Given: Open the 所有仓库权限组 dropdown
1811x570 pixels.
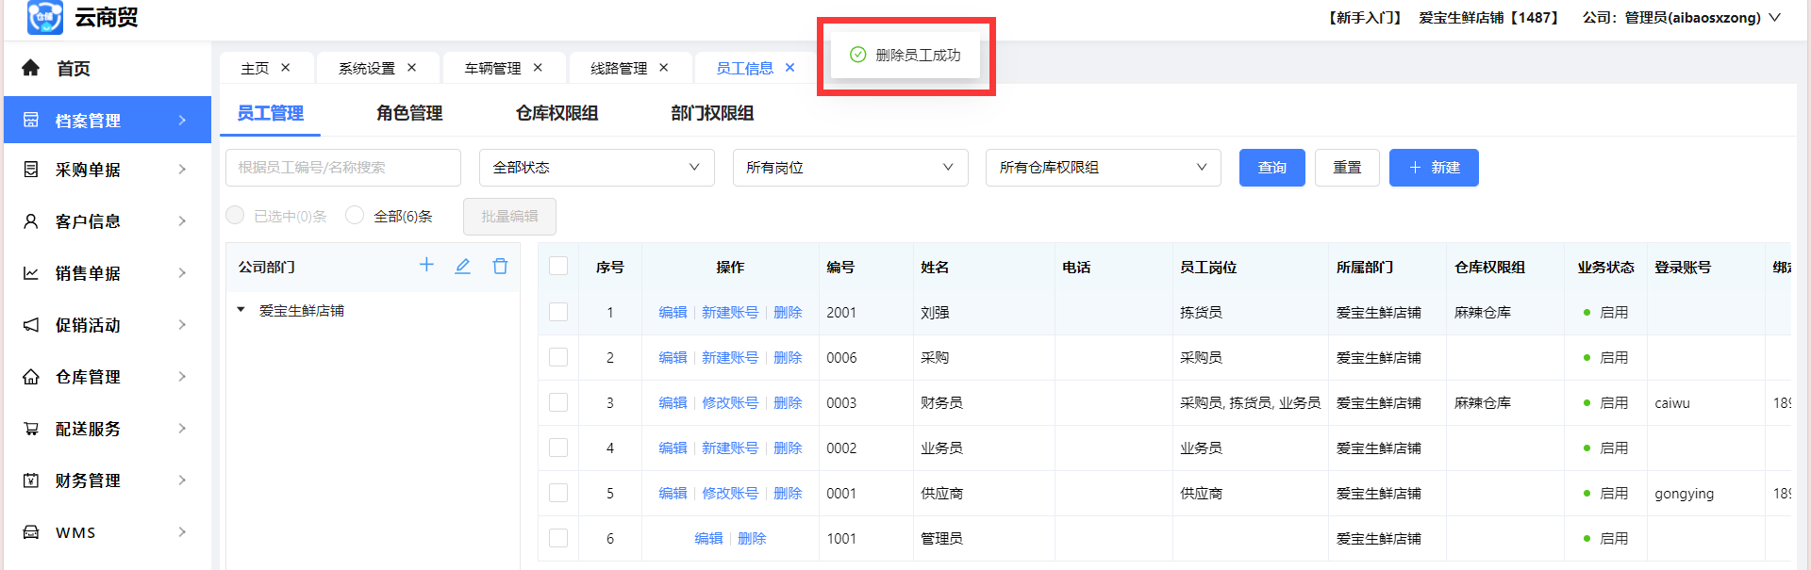Looking at the screenshot, I should click(1103, 168).
